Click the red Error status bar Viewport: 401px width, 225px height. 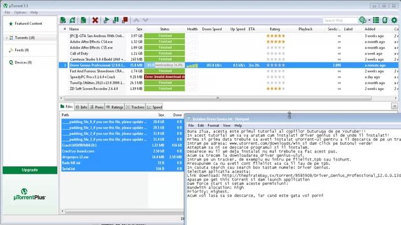point(164,77)
